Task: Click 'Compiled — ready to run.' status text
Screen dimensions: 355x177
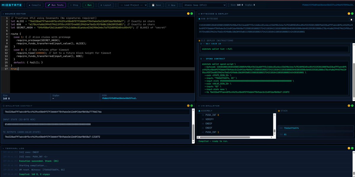Action: (213, 141)
